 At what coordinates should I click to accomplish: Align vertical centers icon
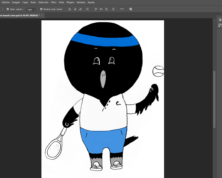coord(101,9)
